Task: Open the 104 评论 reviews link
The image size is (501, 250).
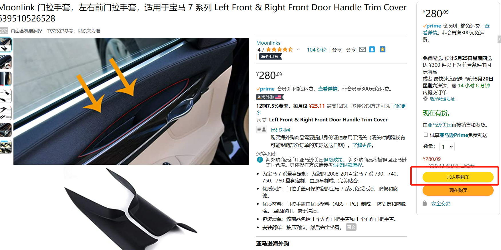Action: tap(317, 50)
